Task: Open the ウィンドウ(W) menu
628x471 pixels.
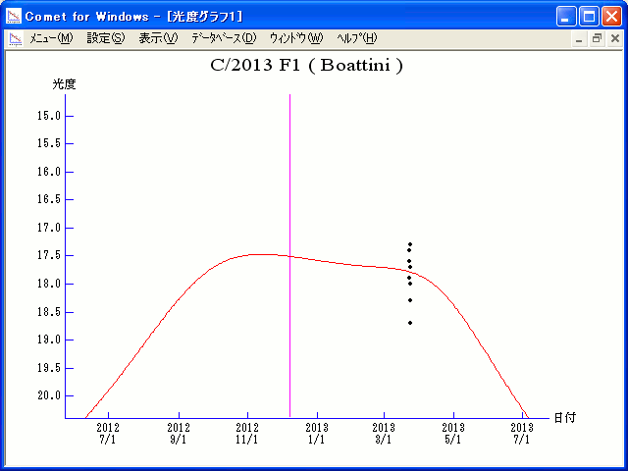Action: pos(296,38)
